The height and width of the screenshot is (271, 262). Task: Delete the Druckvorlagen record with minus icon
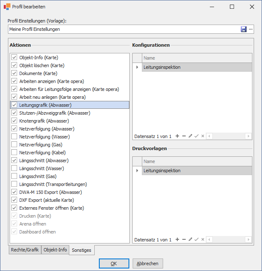[184, 239]
